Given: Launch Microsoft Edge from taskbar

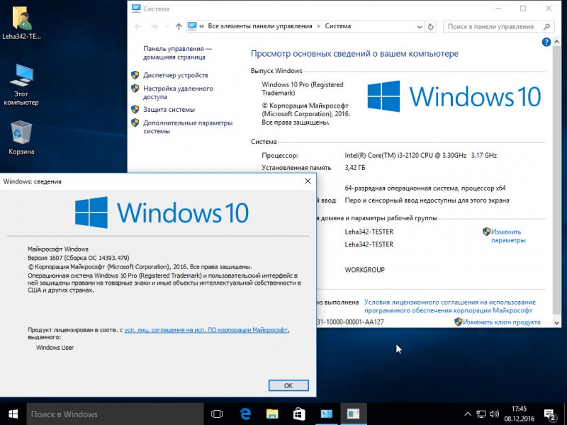Looking at the screenshot, I should 245,414.
